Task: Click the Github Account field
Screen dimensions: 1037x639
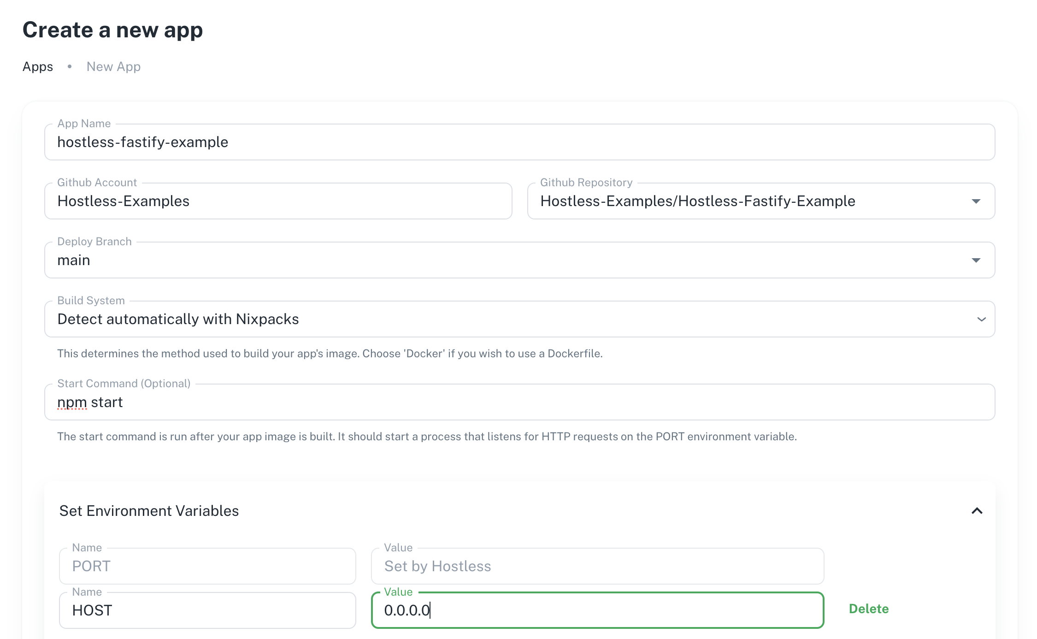Action: [278, 201]
